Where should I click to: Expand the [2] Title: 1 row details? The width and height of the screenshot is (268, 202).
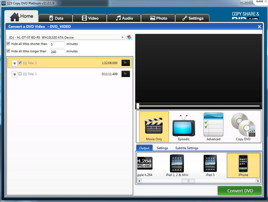coord(15,74)
